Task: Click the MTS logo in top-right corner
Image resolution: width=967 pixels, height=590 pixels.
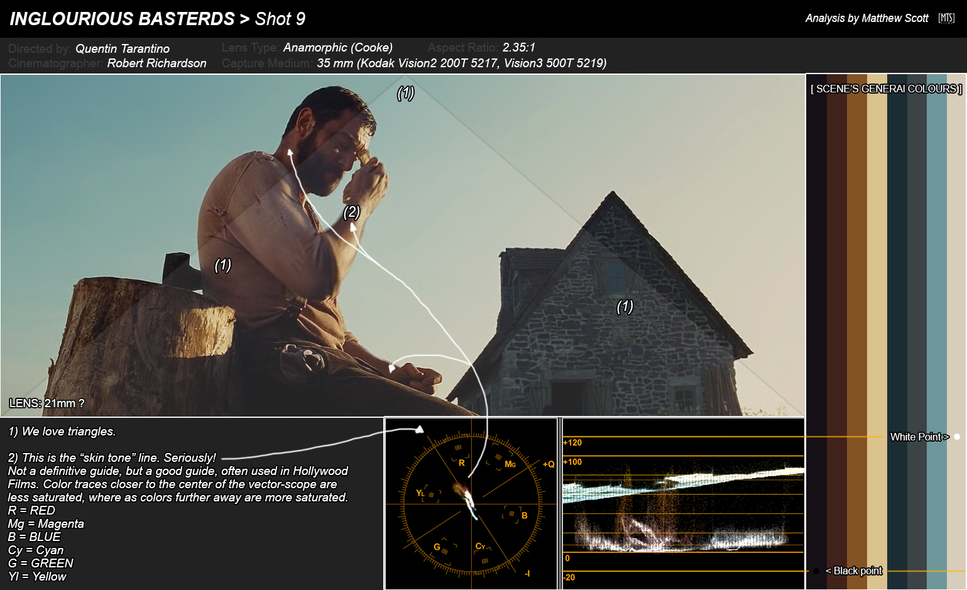Action: [946, 18]
